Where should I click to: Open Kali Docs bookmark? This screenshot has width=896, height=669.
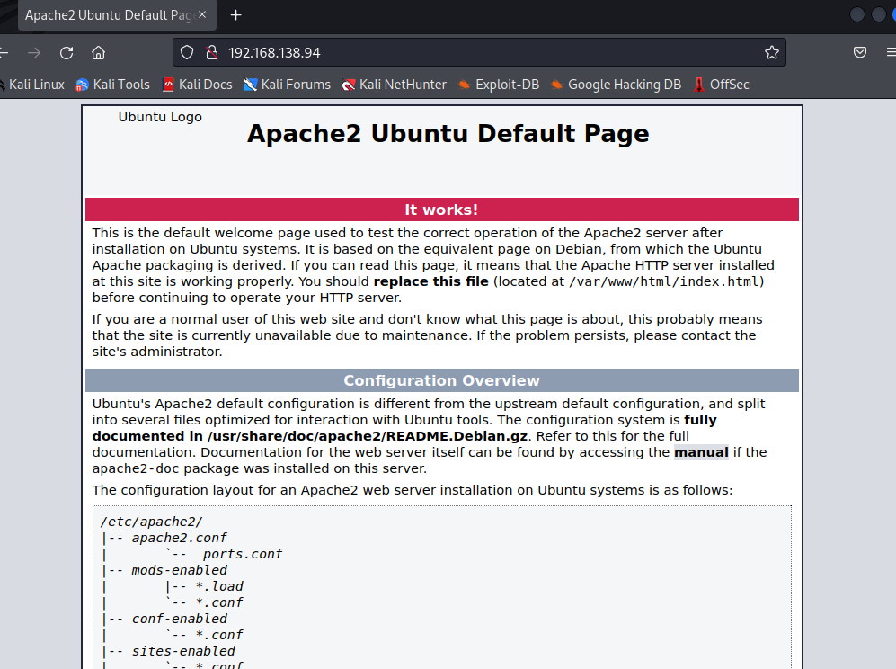197,85
